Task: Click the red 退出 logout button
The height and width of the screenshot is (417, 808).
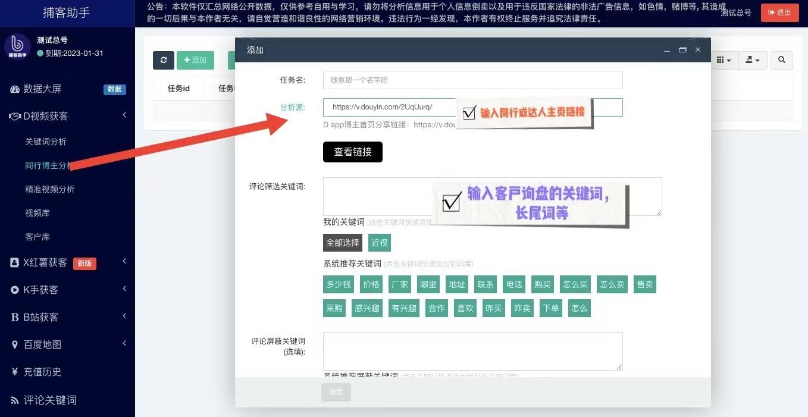Action: coord(779,12)
